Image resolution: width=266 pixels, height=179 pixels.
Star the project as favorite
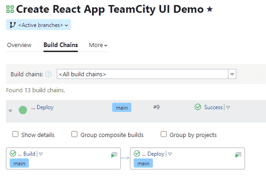210,9
